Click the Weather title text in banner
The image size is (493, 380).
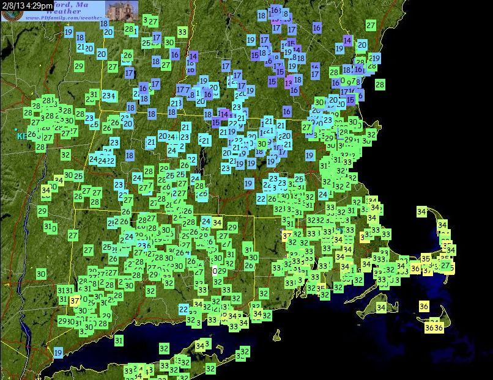pyautogui.click(x=63, y=11)
